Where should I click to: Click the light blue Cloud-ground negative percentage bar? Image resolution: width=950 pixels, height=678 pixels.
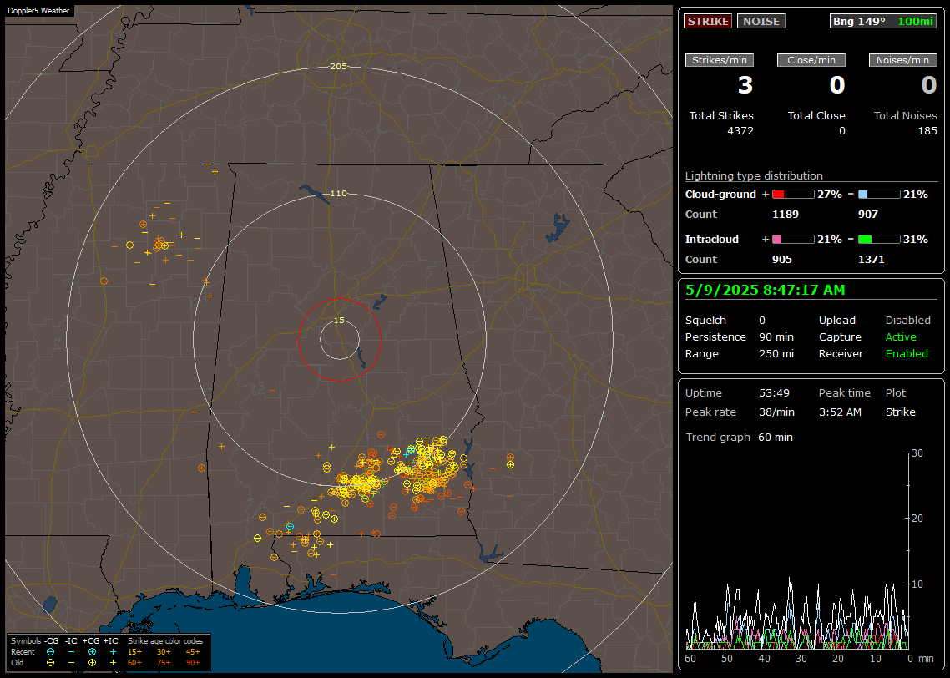pyautogui.click(x=879, y=195)
